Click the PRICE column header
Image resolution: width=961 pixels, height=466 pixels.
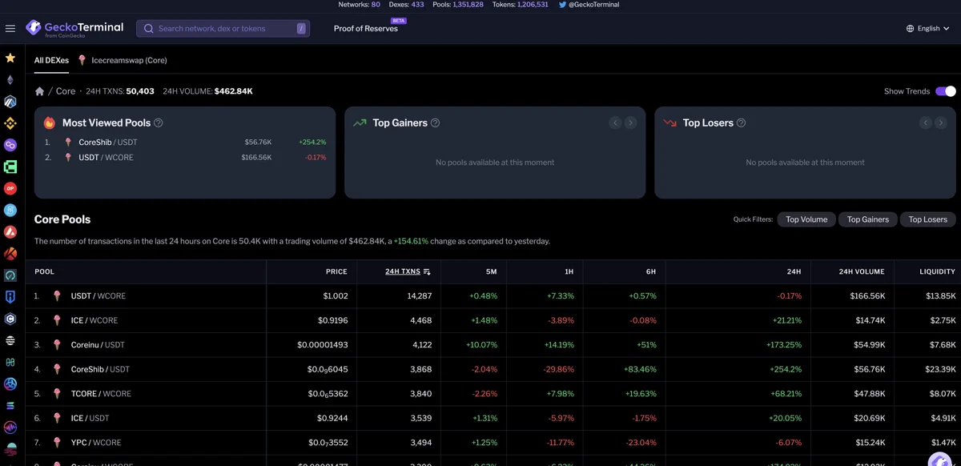tap(336, 271)
